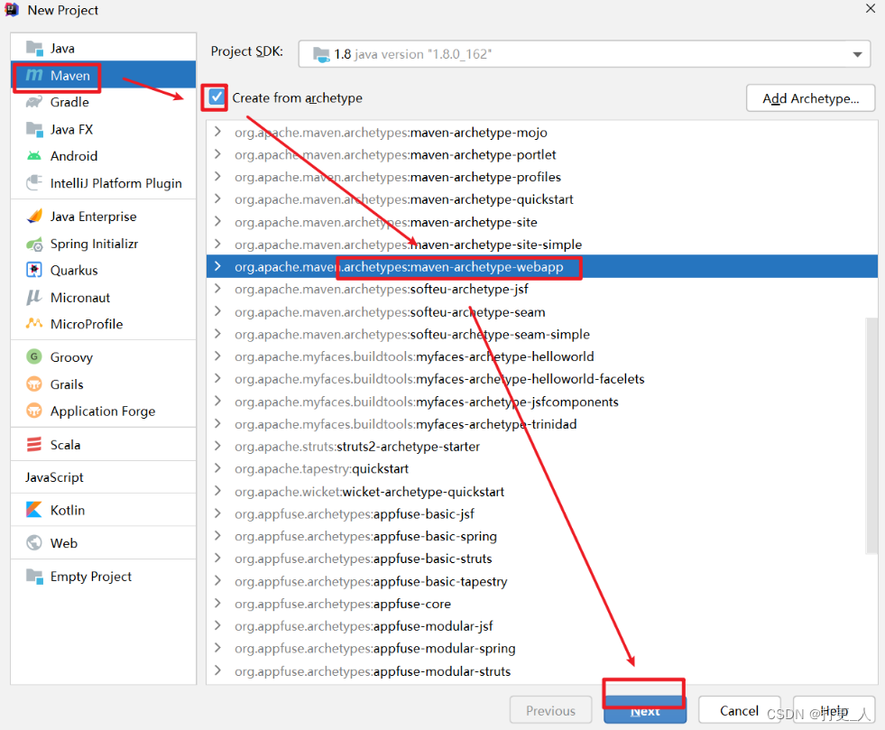Select appfuse-basic-jsf row
The width and height of the screenshot is (885, 730).
tap(542, 513)
